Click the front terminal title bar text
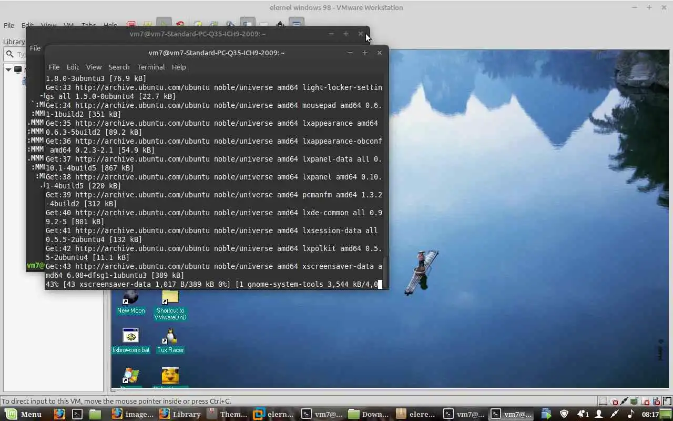 tap(217, 53)
